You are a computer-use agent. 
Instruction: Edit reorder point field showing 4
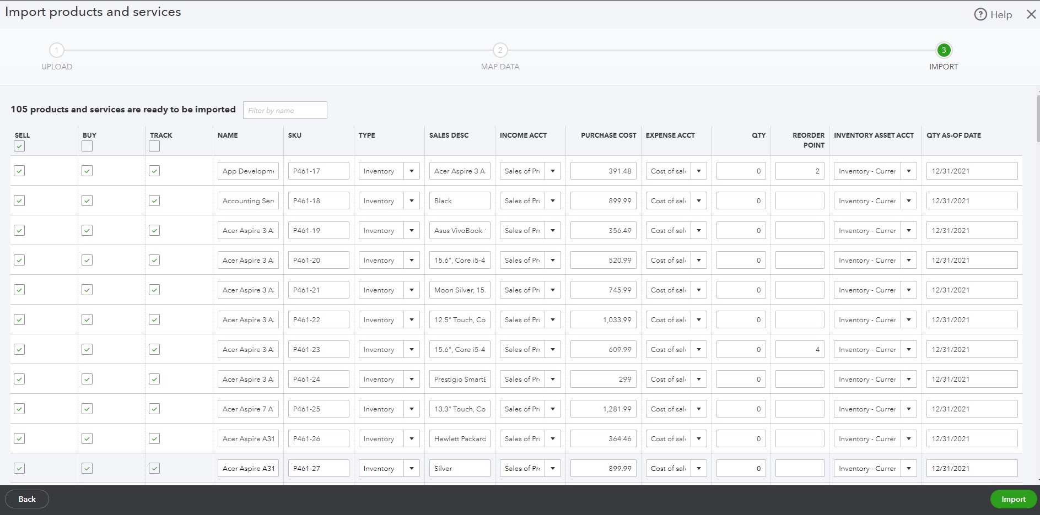tap(800, 349)
